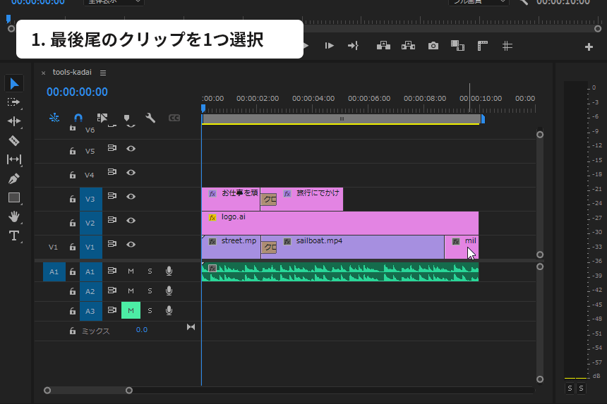Click the horizontal zoom scrollbar right handle
The image size is (607, 404).
pos(129,391)
